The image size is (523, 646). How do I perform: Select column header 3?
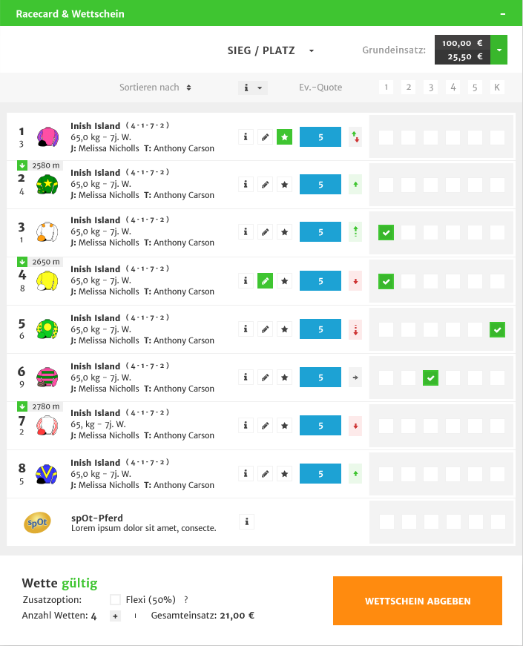click(431, 88)
